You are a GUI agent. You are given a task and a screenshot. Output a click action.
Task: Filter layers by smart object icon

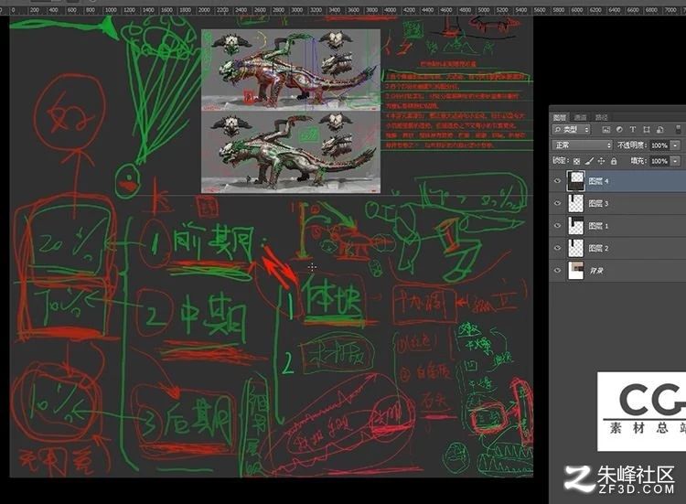pyautogui.click(x=660, y=130)
